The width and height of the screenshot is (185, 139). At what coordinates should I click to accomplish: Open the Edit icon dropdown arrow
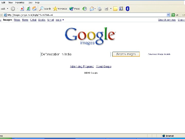pyautogui.click(x=111, y=9)
